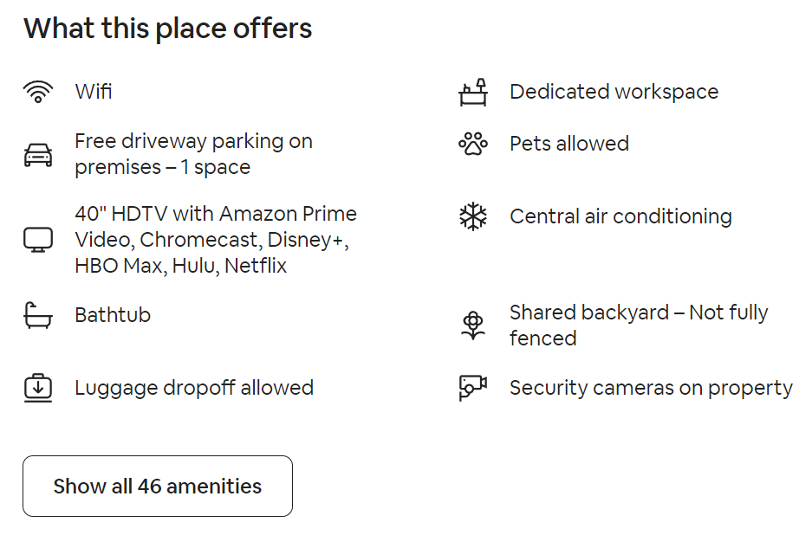Image resolution: width=812 pixels, height=535 pixels.
Task: Click the snowflake air conditioning icon
Action: [x=473, y=216]
